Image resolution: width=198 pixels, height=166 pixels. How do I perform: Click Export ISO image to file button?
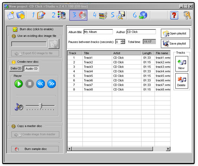pyautogui.click(x=35, y=53)
